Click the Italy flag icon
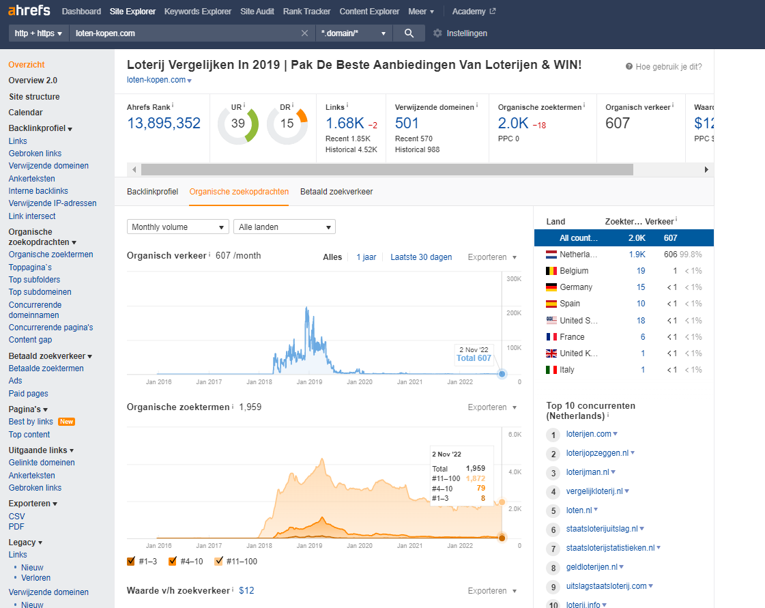Image resolution: width=765 pixels, height=608 pixels. pyautogui.click(x=551, y=370)
